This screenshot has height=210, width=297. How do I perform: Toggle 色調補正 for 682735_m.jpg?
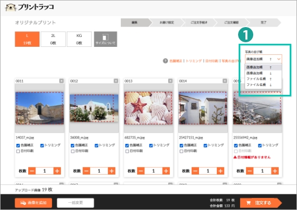click(x=127, y=145)
